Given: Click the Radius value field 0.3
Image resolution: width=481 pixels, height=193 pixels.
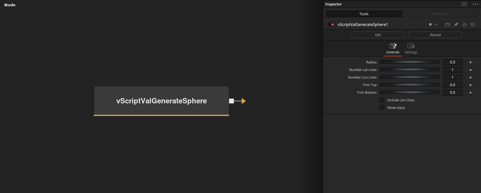Looking at the screenshot, I should tap(453, 62).
